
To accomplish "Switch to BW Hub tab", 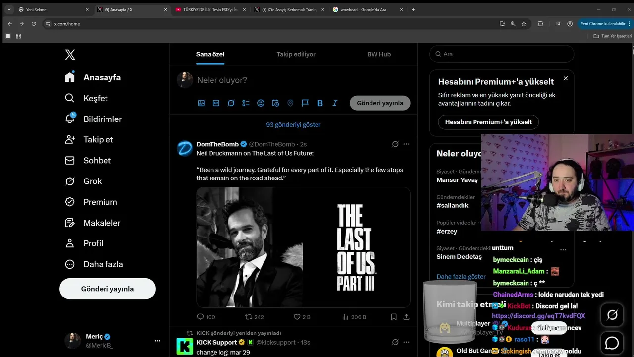I will click(x=379, y=54).
